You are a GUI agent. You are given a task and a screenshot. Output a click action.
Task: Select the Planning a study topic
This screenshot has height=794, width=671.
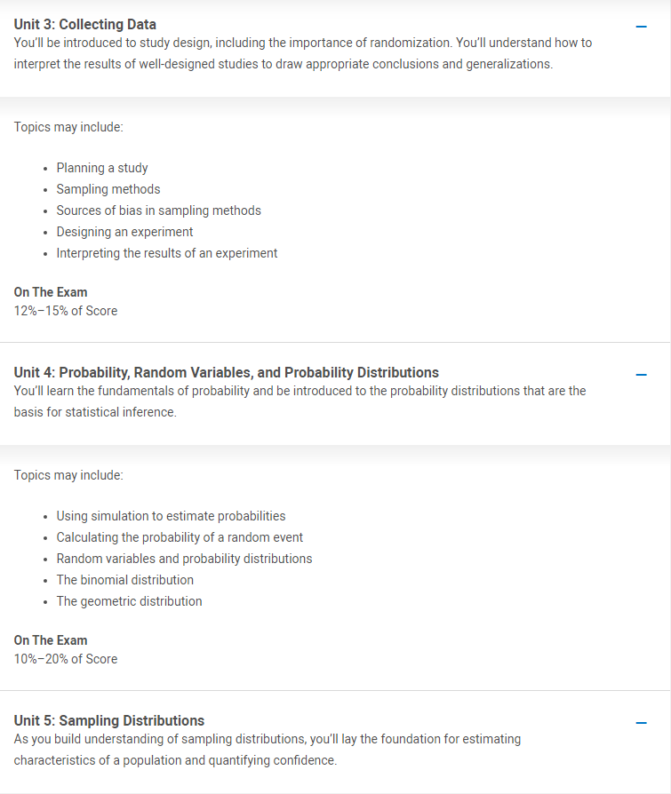point(102,168)
